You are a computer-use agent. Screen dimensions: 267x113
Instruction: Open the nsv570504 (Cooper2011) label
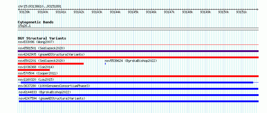(x=38, y=73)
